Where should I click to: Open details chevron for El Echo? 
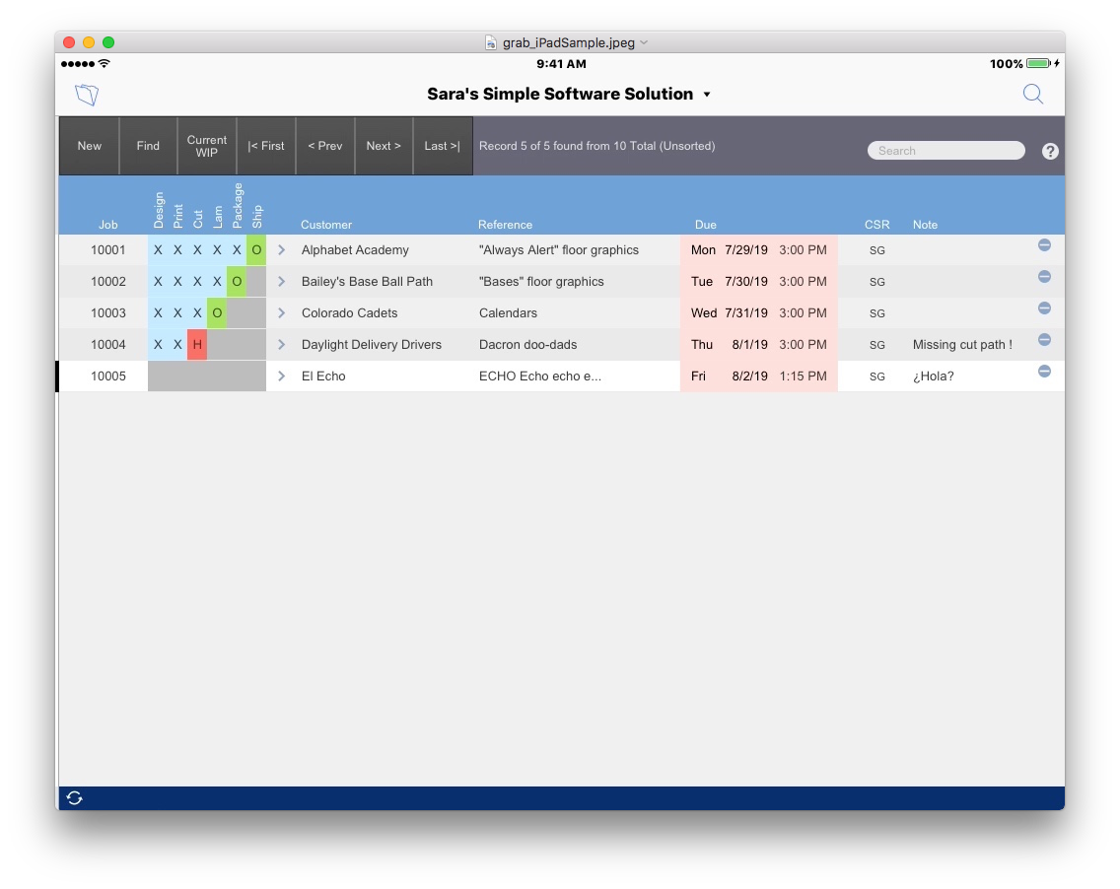[x=281, y=376]
